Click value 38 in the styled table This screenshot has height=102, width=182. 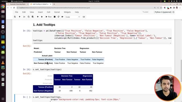pos(59,87)
